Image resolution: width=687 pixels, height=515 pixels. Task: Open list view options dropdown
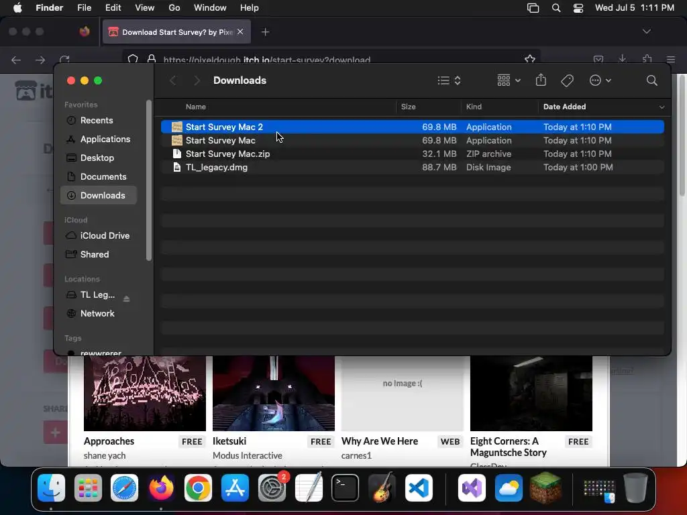click(x=449, y=80)
